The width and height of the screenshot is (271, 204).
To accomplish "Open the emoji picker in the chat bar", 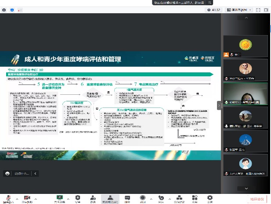I will click(x=7, y=173).
